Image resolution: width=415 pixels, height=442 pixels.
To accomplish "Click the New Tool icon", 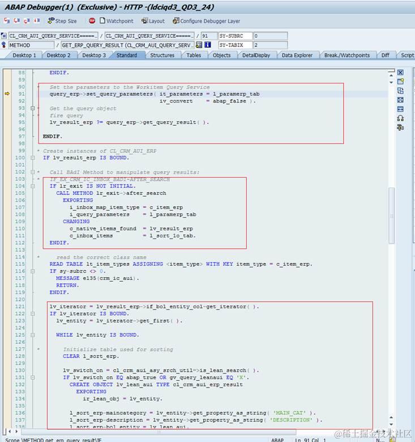I will [x=400, y=82].
